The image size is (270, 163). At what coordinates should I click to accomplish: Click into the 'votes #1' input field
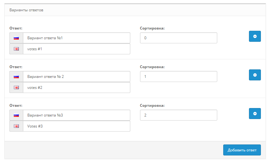(x=76, y=49)
